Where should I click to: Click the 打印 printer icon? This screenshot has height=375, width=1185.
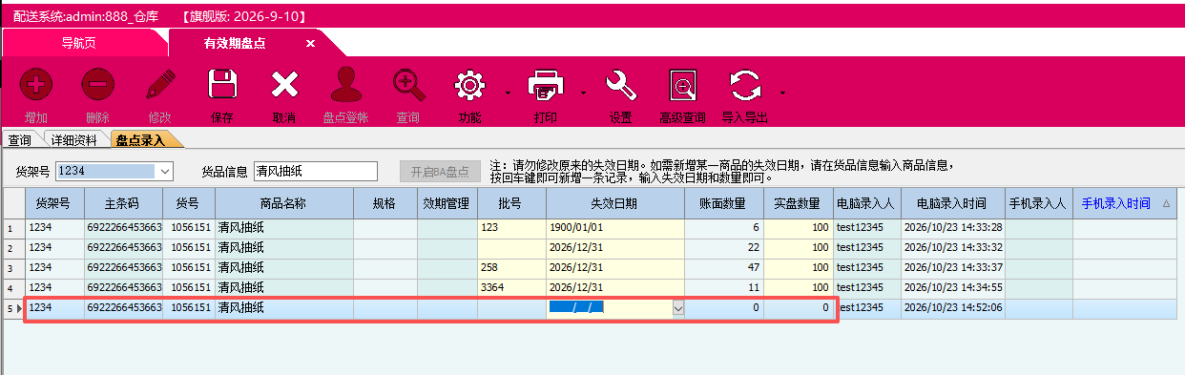(546, 85)
